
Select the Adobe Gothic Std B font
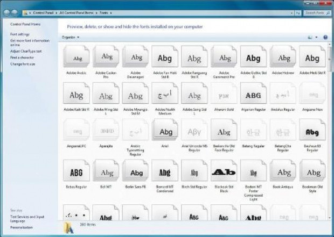[x=253, y=56]
